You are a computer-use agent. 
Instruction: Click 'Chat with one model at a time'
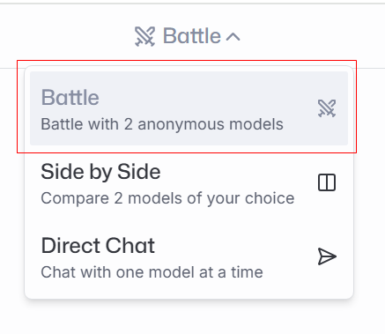pos(152,272)
